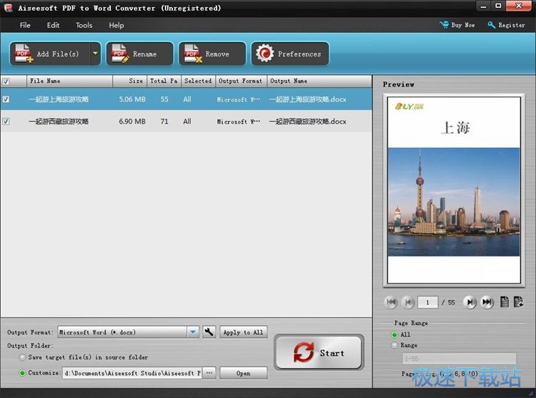Image resolution: width=536 pixels, height=398 pixels.
Task: Click the Remove PDF toolbar button
Action: (x=212, y=54)
